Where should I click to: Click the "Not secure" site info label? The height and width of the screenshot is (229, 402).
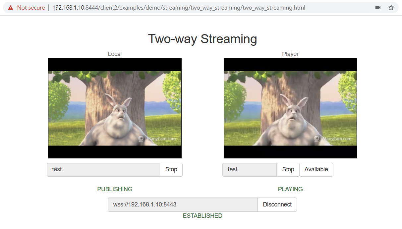click(31, 8)
